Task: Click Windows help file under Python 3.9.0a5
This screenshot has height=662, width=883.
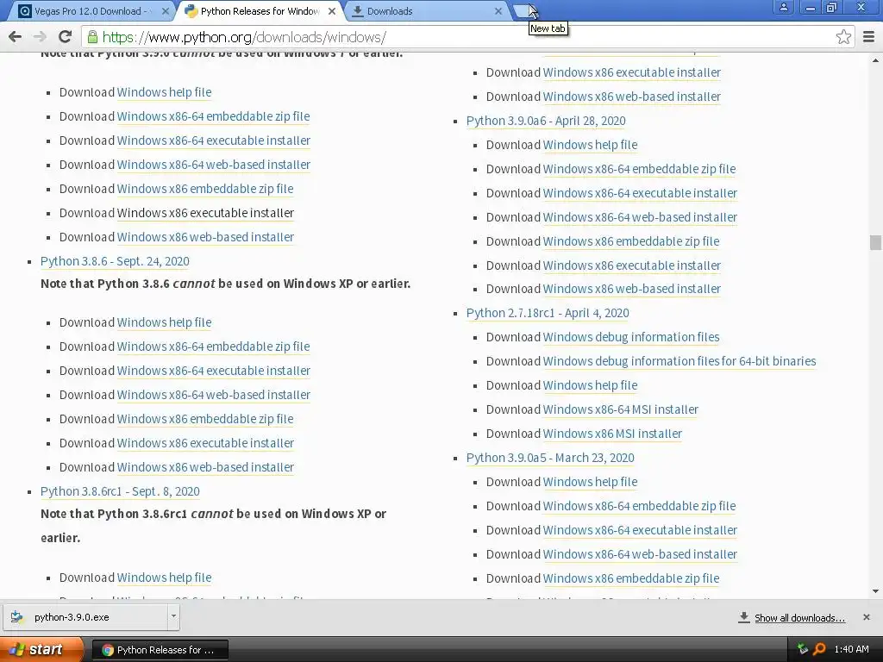Action: coord(590,483)
